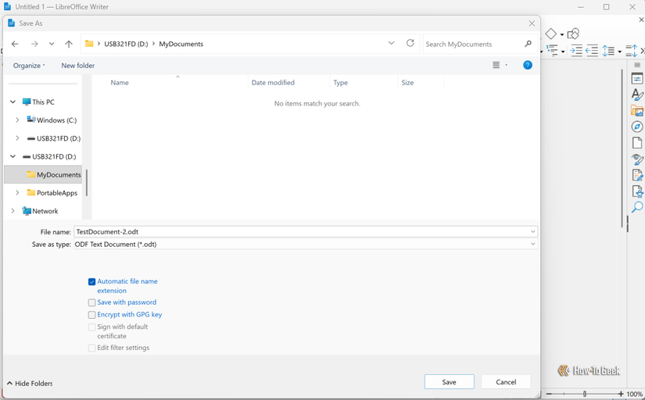Open the sidebar settings hamburger menu in Writer
Image resolution: width=645 pixels, height=400 pixels.
pyautogui.click(x=637, y=65)
